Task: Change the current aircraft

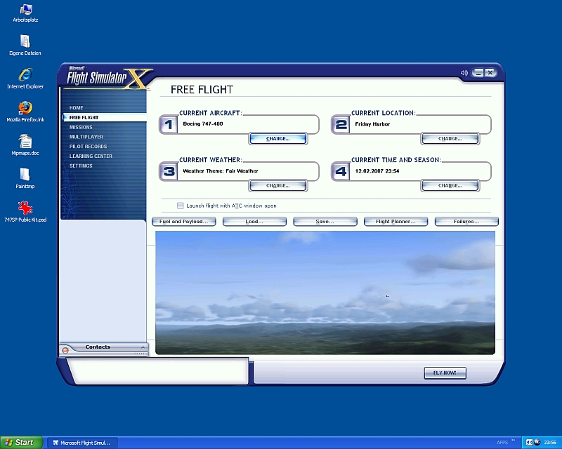Action: click(278, 139)
